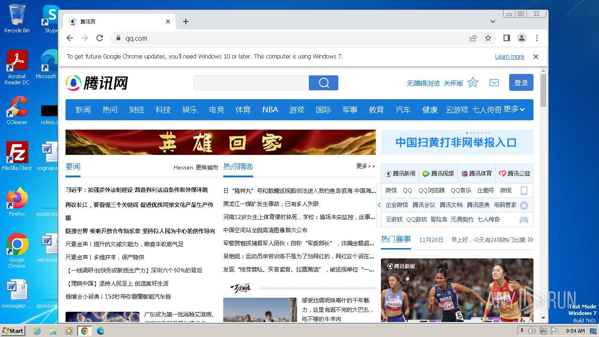This screenshot has height=337, width=599.
Task: Click inside the Tencent search input field
Action: 251,83
